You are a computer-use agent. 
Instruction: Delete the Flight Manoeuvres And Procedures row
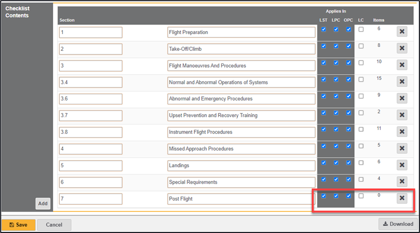point(402,65)
